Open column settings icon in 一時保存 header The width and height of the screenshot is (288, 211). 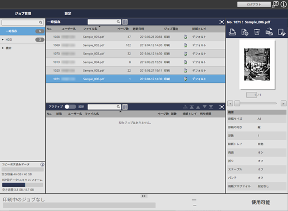125,22
